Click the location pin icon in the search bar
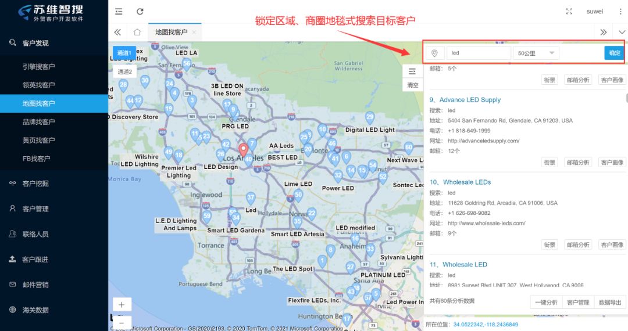Screen dimensions: 628x331 434,53
